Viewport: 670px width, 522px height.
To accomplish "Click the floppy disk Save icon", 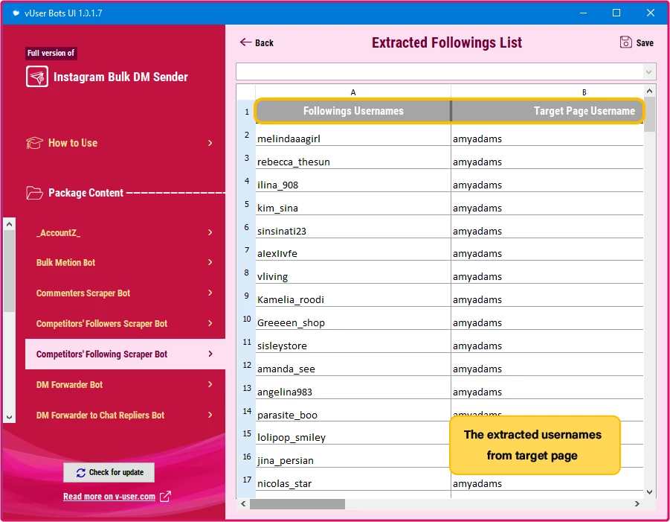I will (625, 42).
